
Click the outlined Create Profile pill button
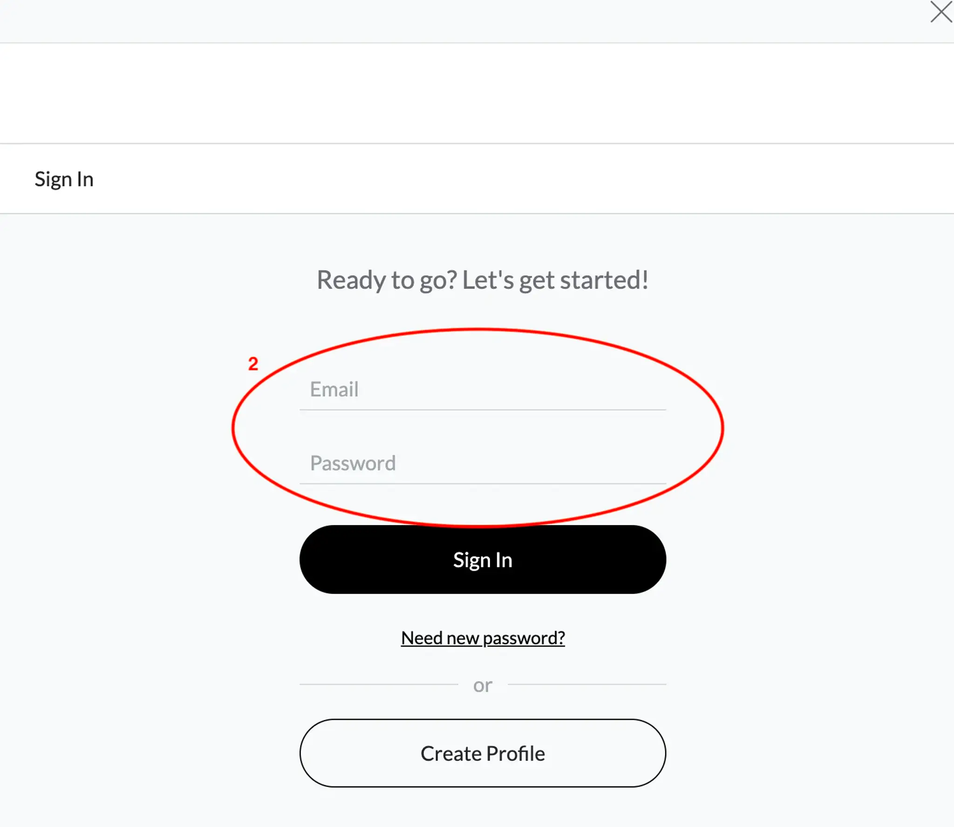(483, 753)
